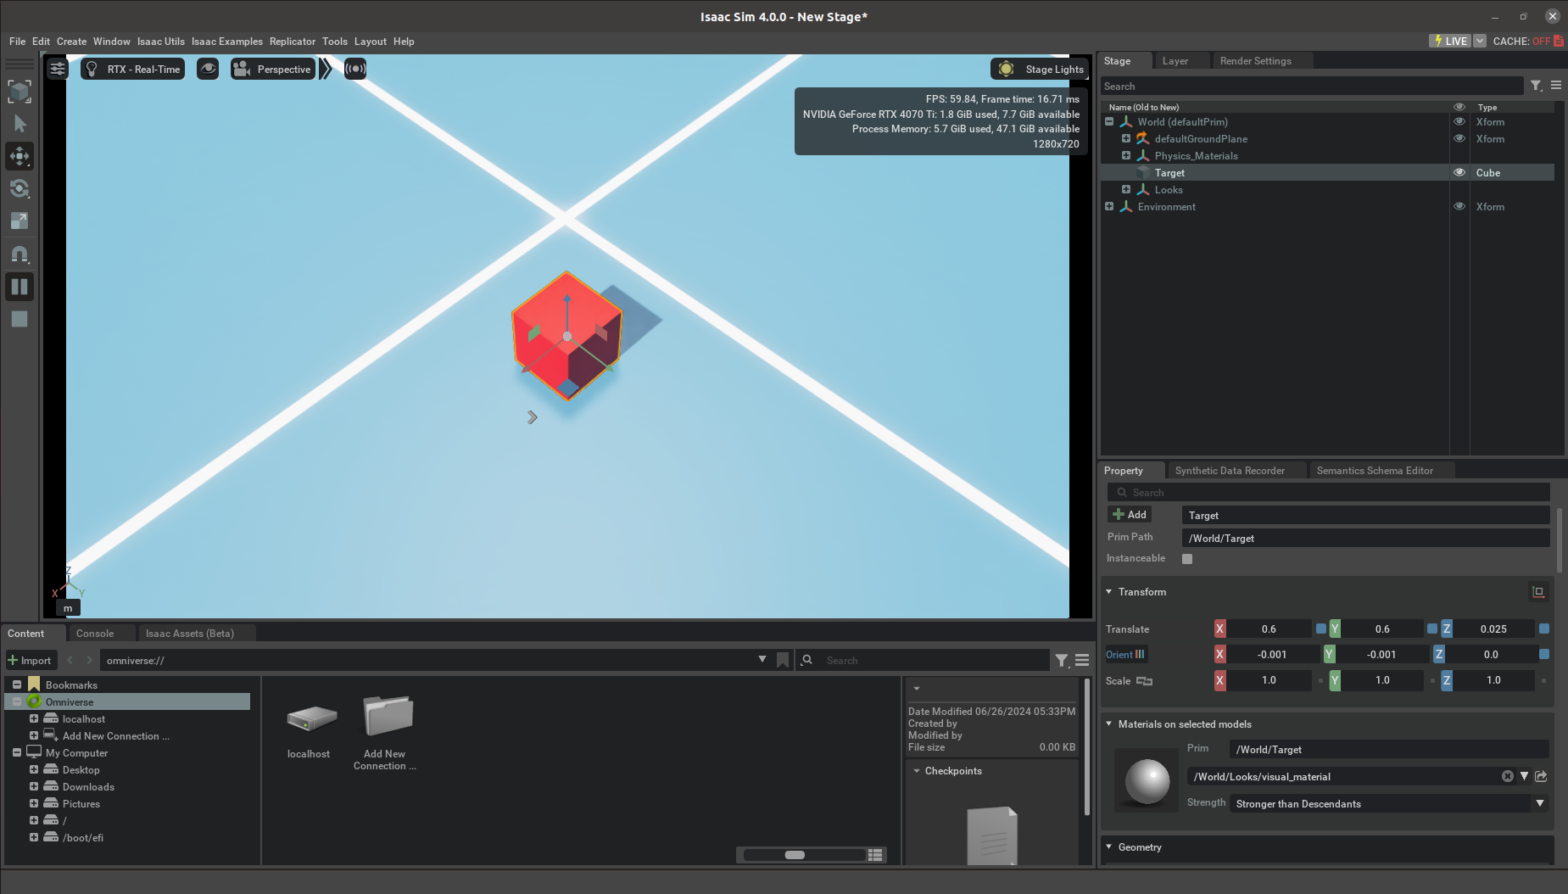This screenshot has height=894, width=1568.
Task: Open the Synthetic Data Recorder tab
Action: tap(1230, 471)
